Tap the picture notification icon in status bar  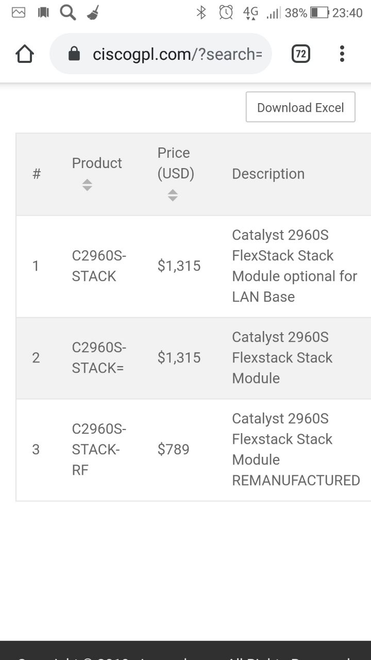(19, 12)
